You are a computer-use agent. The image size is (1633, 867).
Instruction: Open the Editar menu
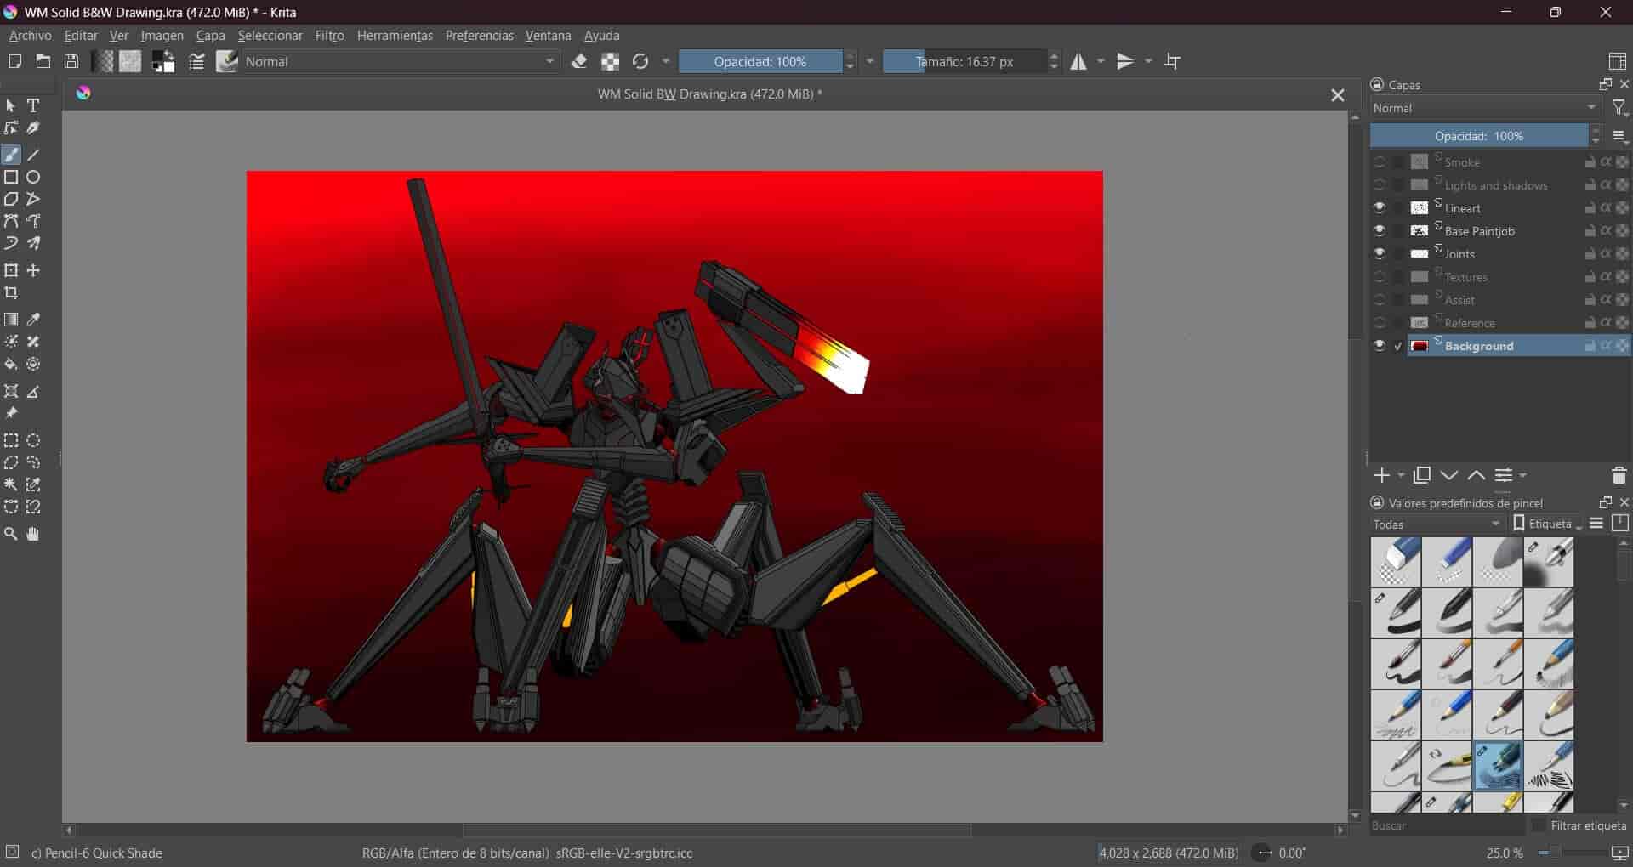(81, 36)
